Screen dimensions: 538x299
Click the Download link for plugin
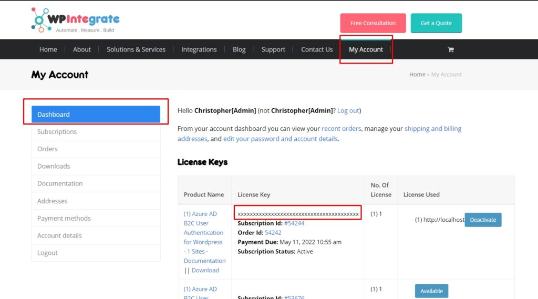coord(205,270)
